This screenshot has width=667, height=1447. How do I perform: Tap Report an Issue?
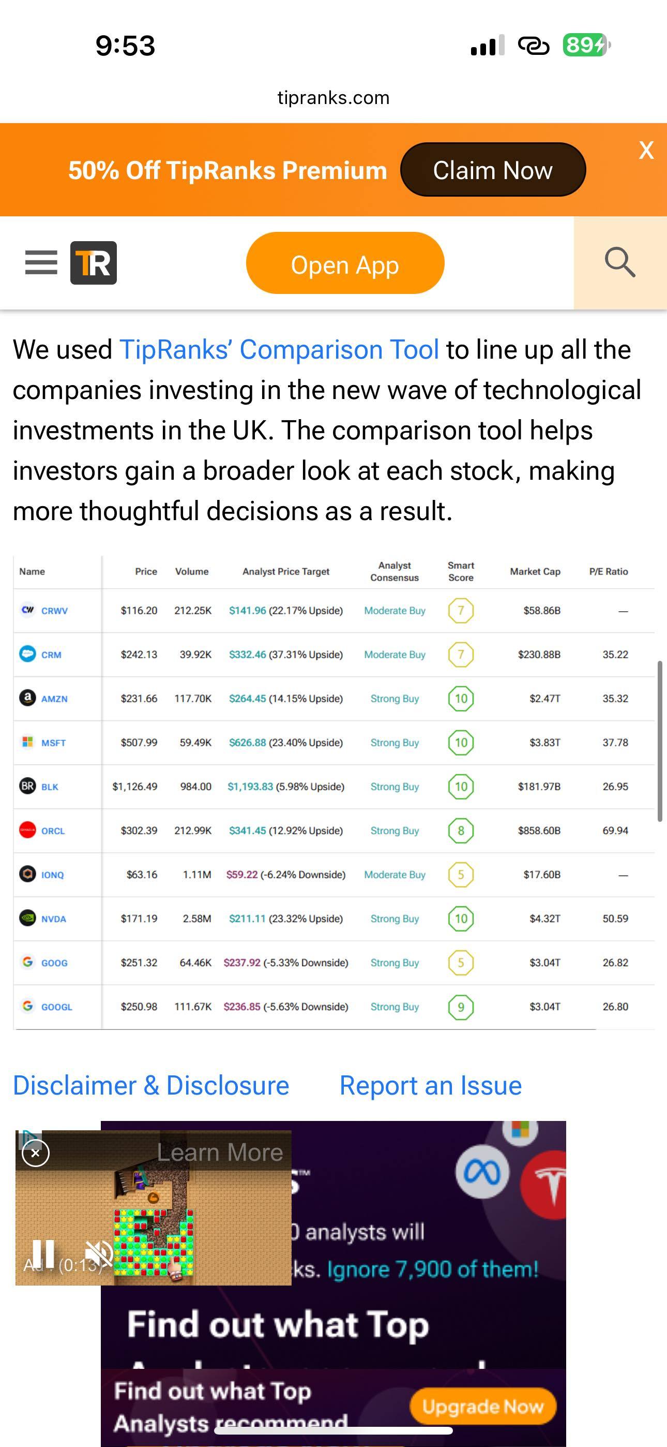(430, 1085)
